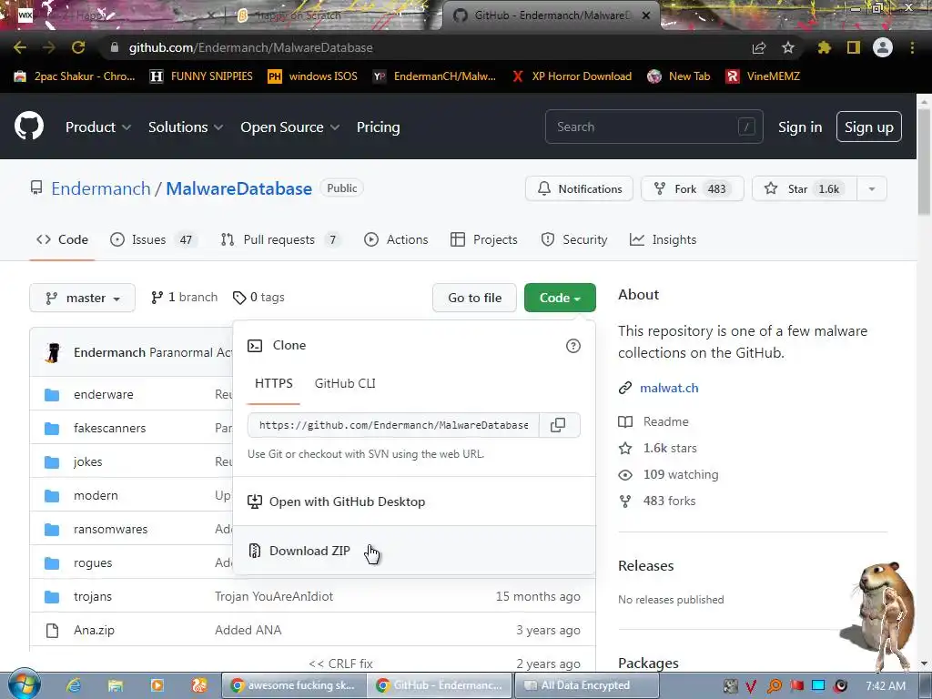Open the Actions tab

pos(396,239)
